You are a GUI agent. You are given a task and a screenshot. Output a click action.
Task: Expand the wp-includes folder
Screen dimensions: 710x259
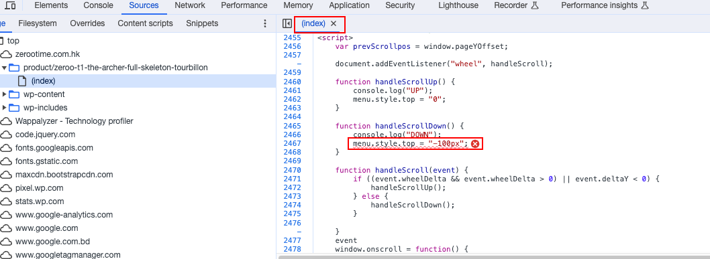[5, 108]
